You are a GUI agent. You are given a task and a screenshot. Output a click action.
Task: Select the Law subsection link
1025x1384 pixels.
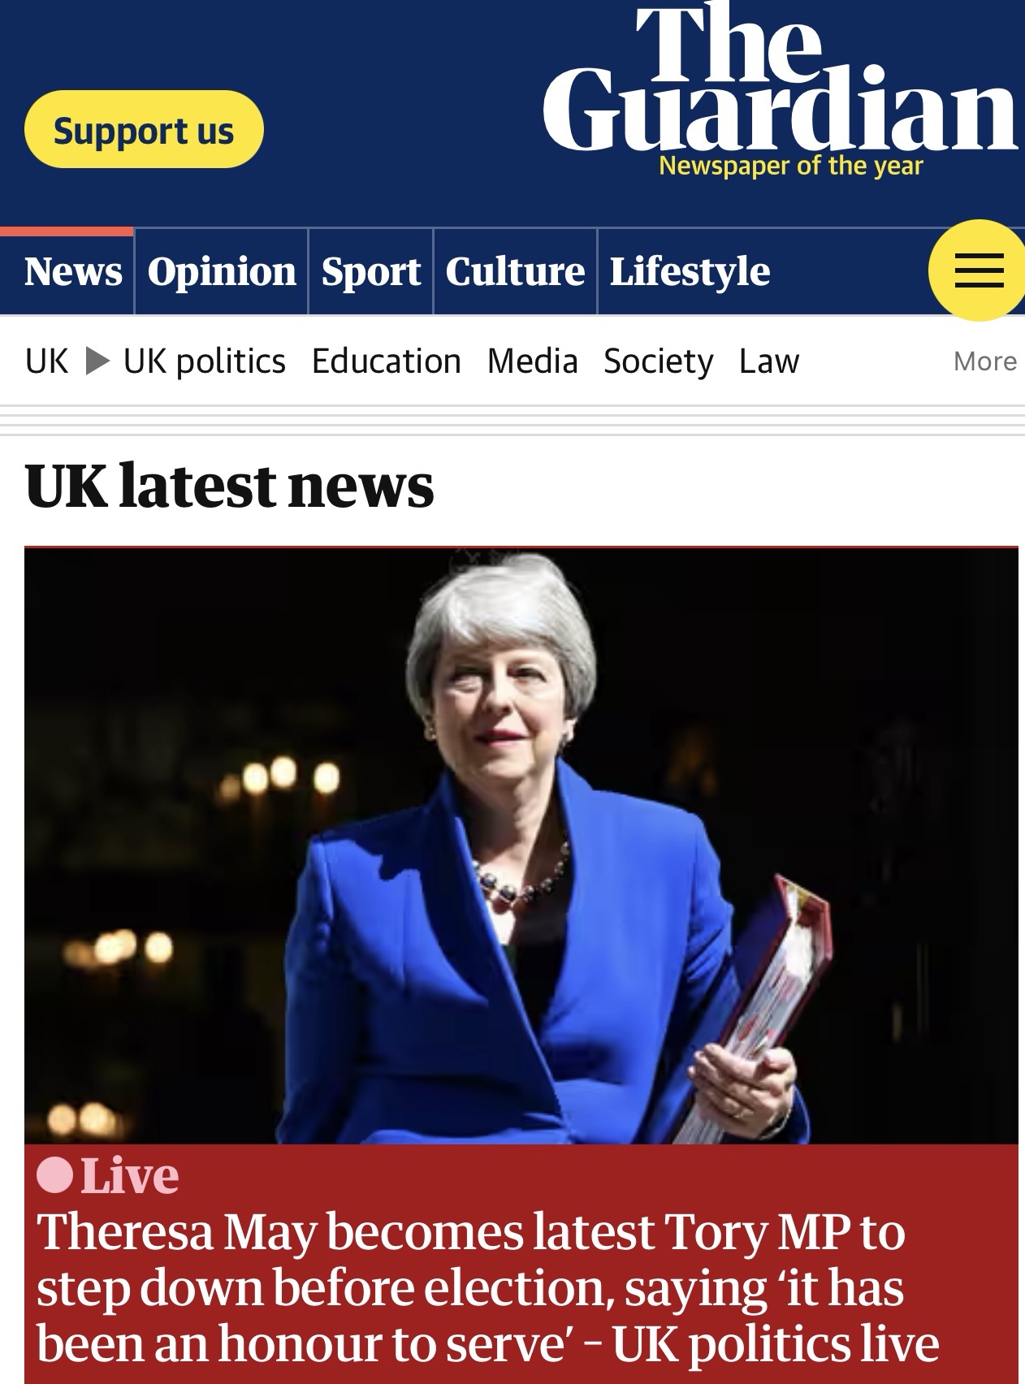click(769, 361)
